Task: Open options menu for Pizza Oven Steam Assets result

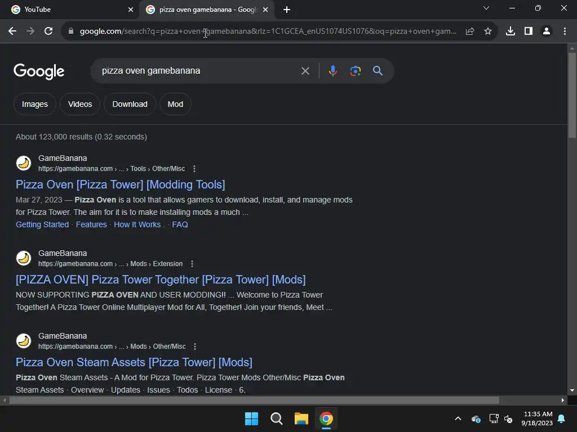Action: coord(195,346)
